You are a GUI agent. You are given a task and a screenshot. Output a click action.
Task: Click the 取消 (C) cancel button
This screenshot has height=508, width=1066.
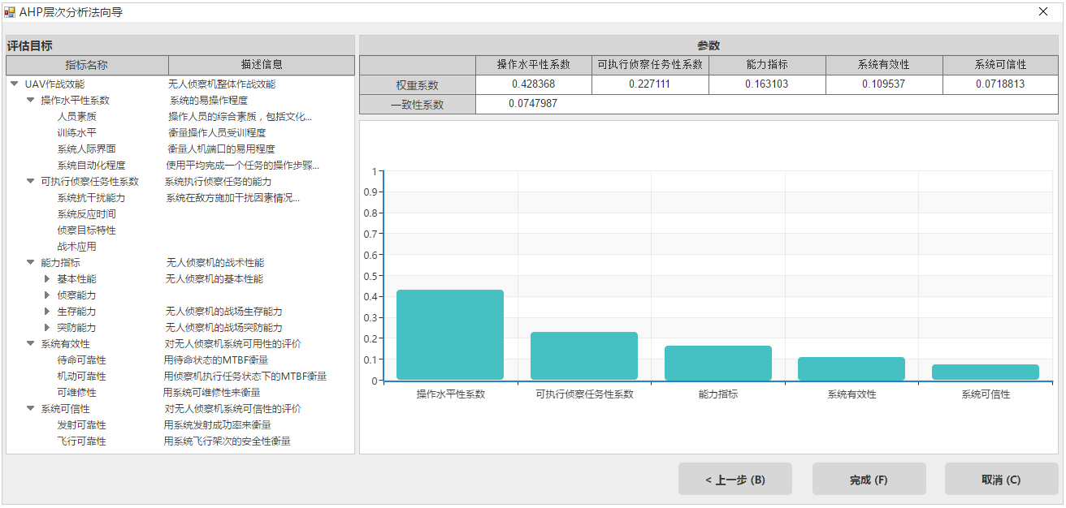tap(1001, 480)
